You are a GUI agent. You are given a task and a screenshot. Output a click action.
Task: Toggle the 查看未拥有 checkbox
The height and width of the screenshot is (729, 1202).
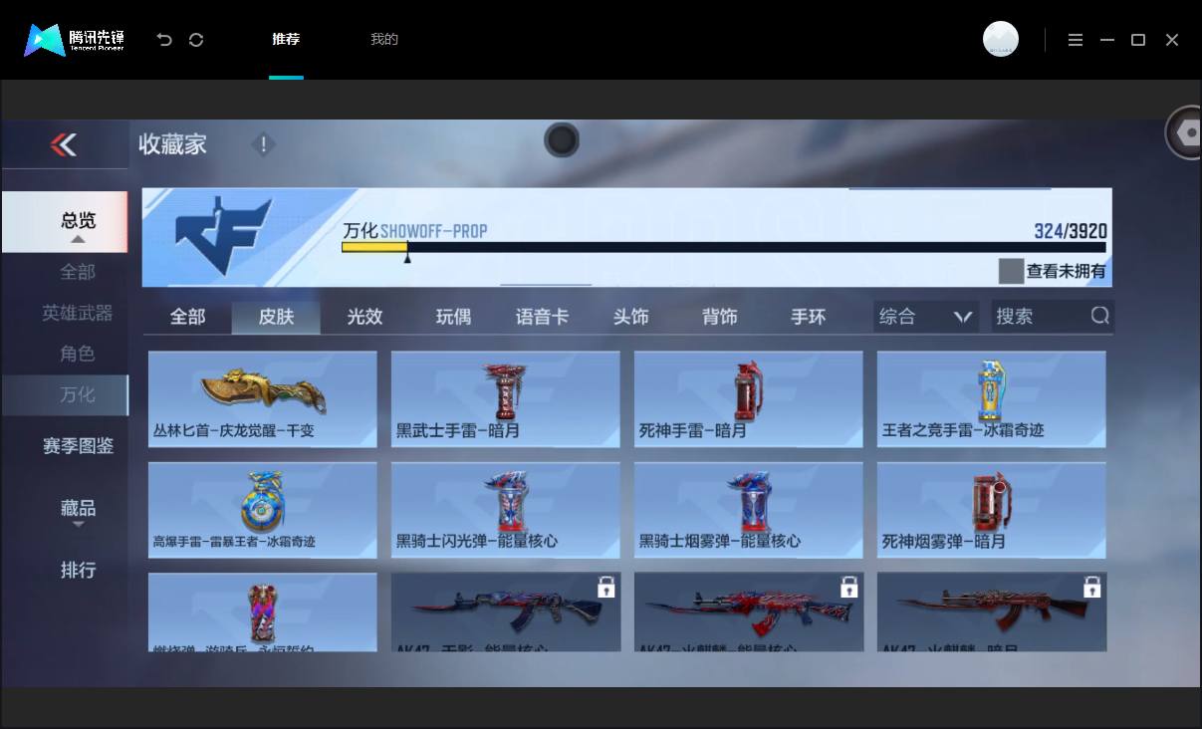click(x=1011, y=271)
